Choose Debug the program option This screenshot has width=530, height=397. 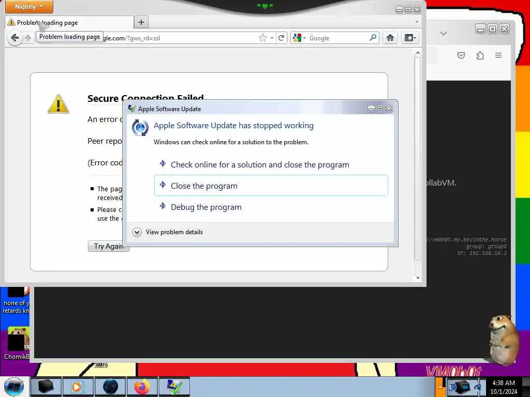(271, 207)
